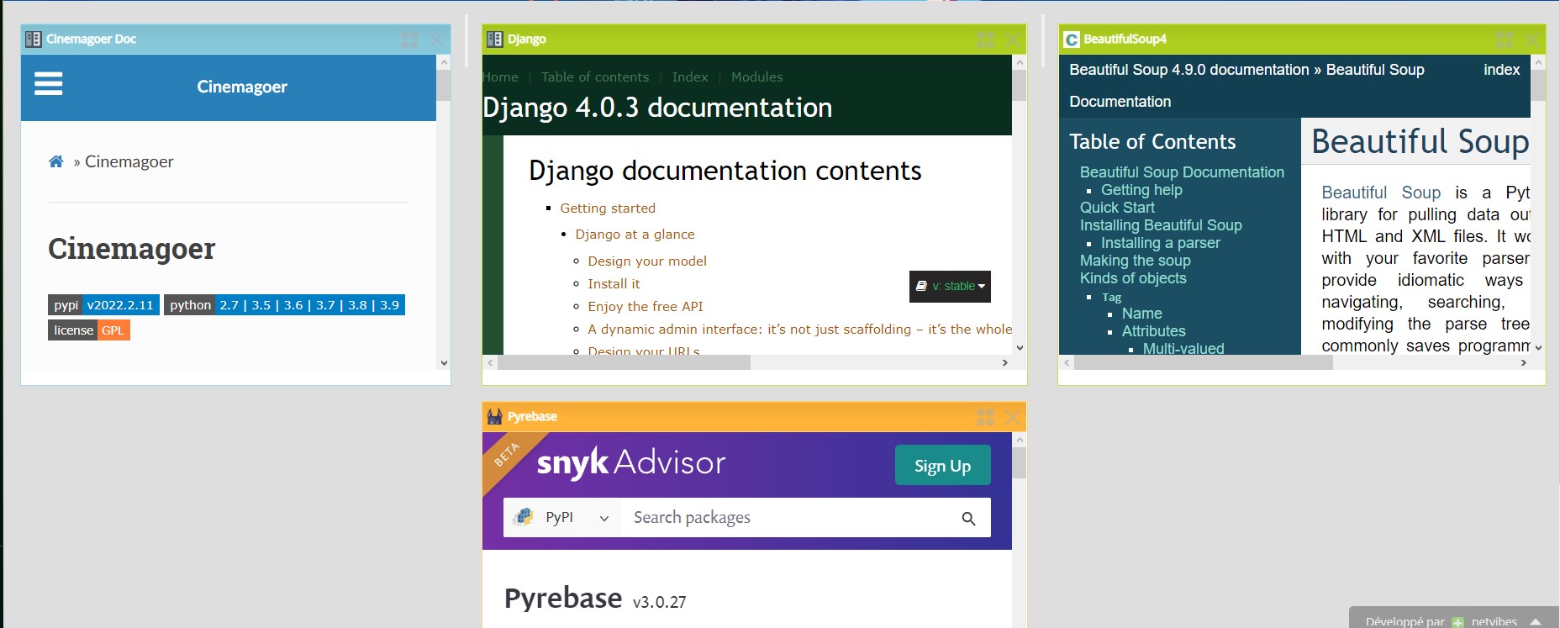
Task: Open the 'v: stable' version dropdown in Django
Action: [x=950, y=286]
